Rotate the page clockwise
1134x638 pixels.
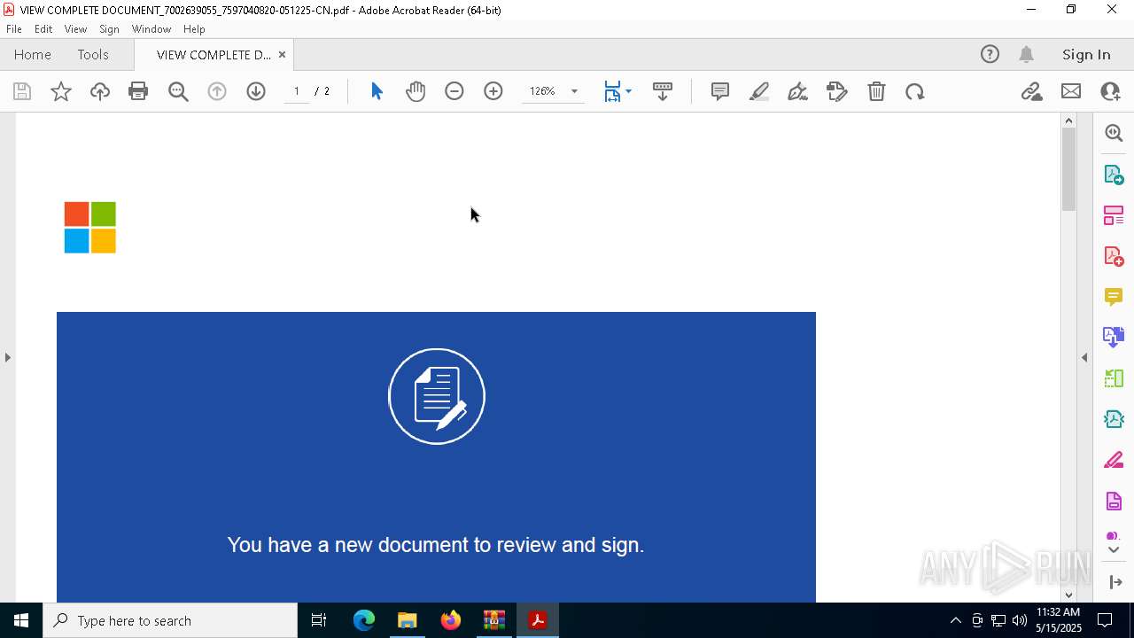click(915, 91)
